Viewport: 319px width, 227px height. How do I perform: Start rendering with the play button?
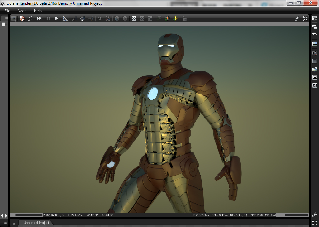tap(56, 18)
